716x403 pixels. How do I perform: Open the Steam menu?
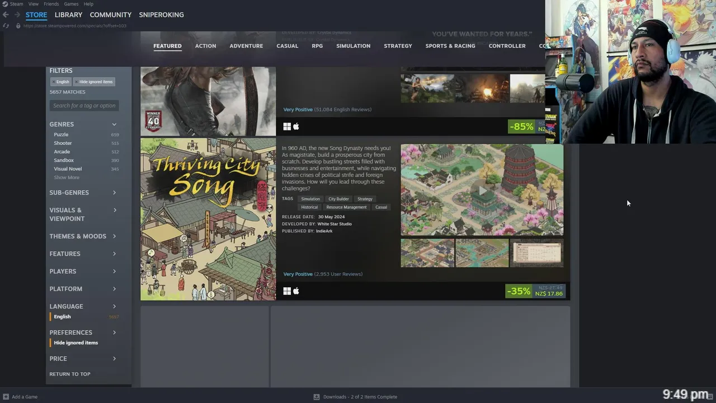coord(16,4)
